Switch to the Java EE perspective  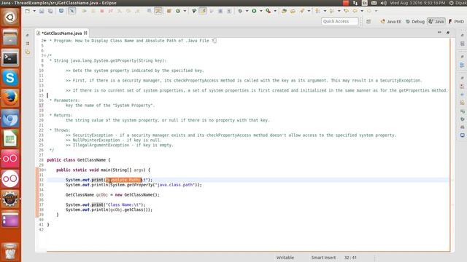point(391,21)
